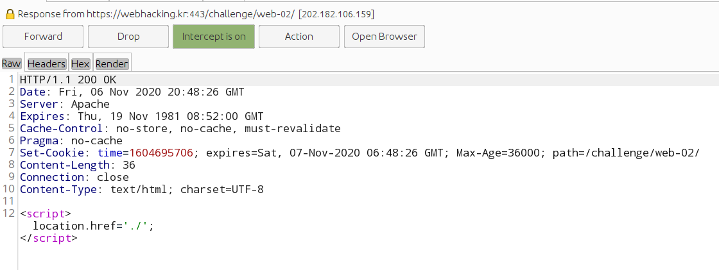Place cursor on the Cache-Control header line
This screenshot has height=270, width=719.
pos(180,128)
